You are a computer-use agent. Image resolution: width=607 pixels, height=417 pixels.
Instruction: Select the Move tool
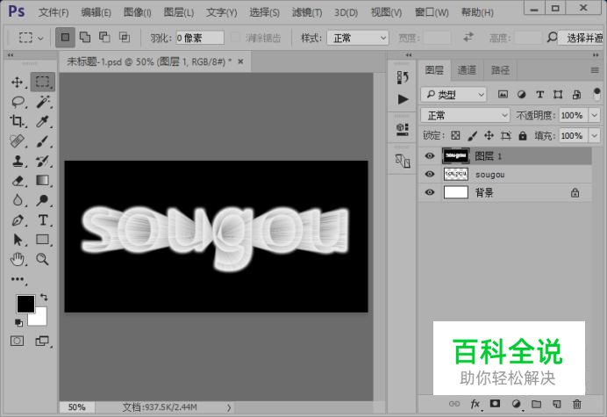click(x=18, y=83)
